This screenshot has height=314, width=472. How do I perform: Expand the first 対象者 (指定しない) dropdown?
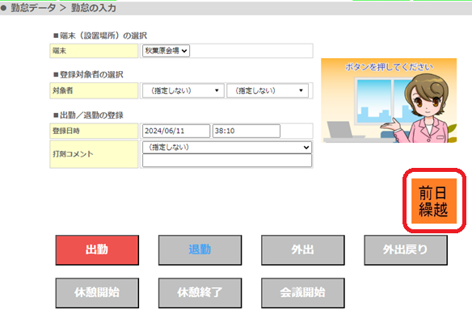coord(183,90)
